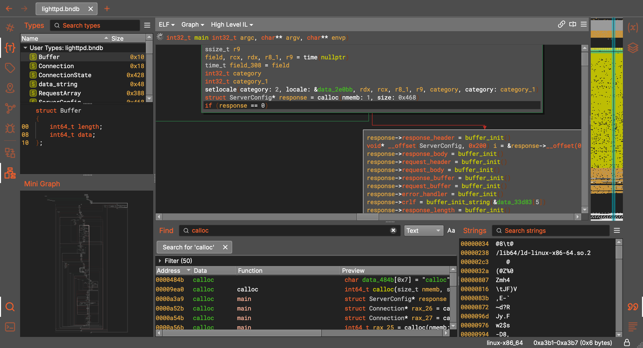
Task: Toggle the link sync icon in view header
Action: (x=561, y=24)
